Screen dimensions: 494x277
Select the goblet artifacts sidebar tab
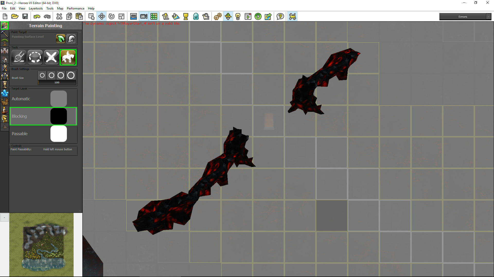click(x=5, y=85)
